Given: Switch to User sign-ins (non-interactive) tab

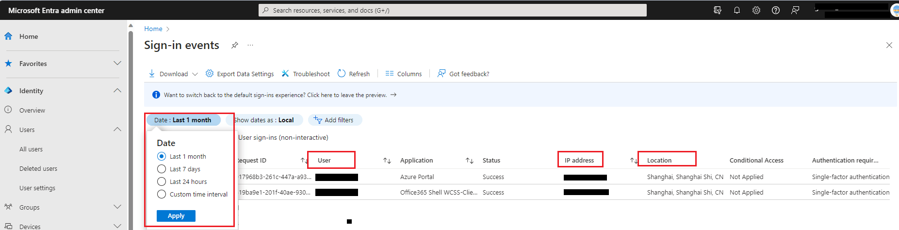Looking at the screenshot, I should (x=283, y=137).
